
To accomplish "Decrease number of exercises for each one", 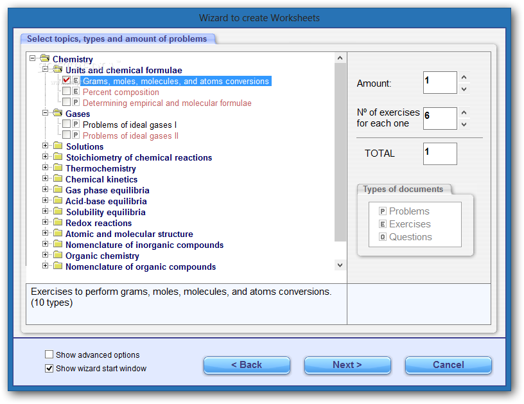I will (x=464, y=125).
